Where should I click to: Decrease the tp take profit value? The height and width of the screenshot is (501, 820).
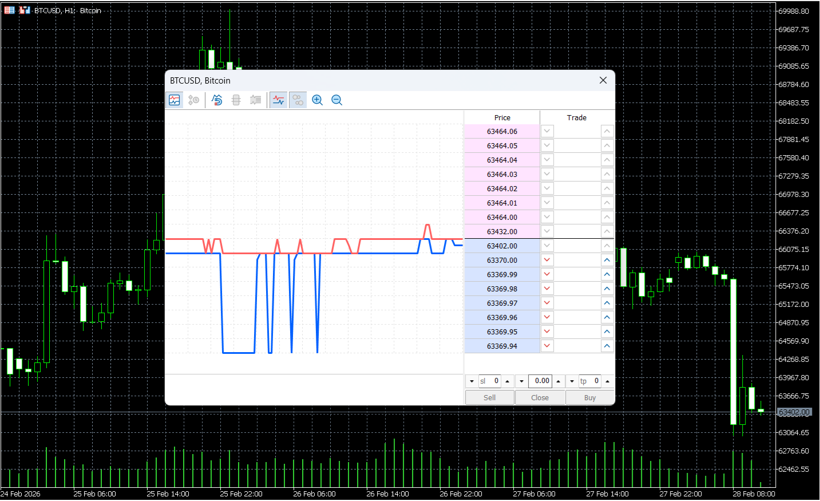572,381
